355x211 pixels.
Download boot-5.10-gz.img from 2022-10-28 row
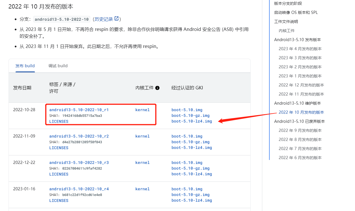point(191,115)
